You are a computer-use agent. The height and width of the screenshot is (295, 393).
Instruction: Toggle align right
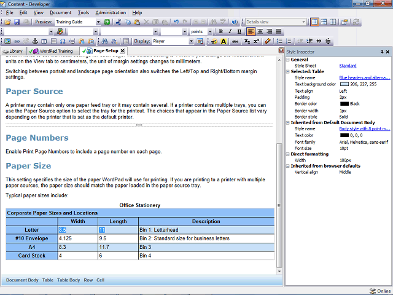(x=270, y=31)
